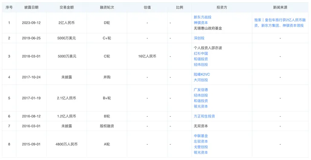This screenshot has height=160, width=311.
Task: Click the 序号 column header
Action: 9,7
